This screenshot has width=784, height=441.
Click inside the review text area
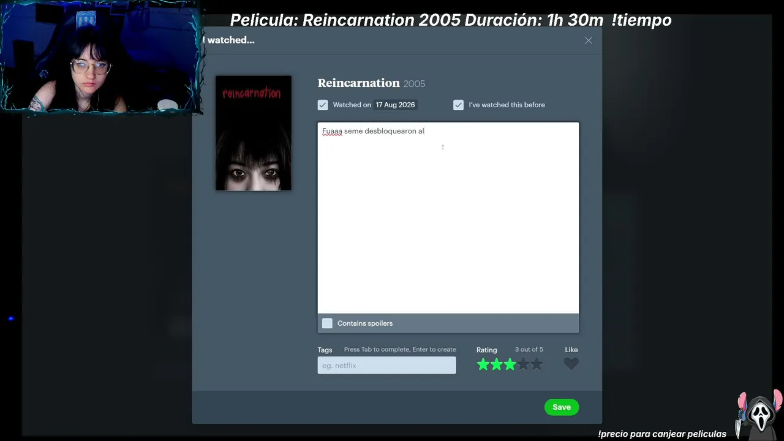click(x=448, y=218)
